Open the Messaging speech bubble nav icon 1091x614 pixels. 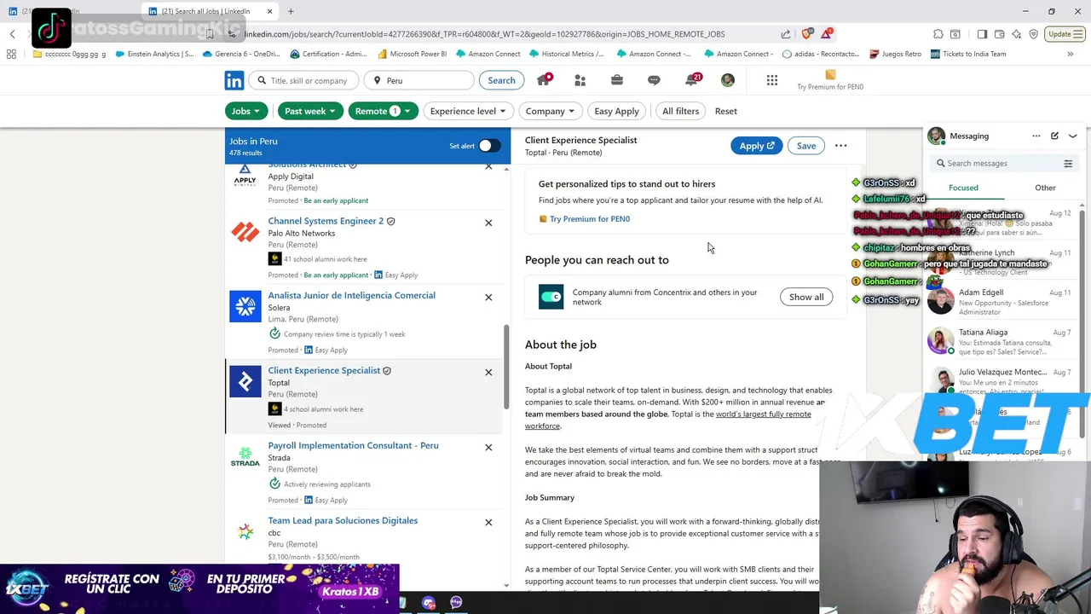pyautogui.click(x=654, y=80)
